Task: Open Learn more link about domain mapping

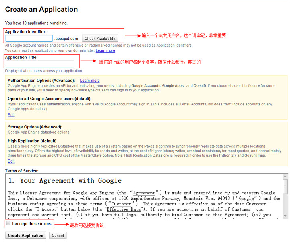Action: [x=105, y=50]
